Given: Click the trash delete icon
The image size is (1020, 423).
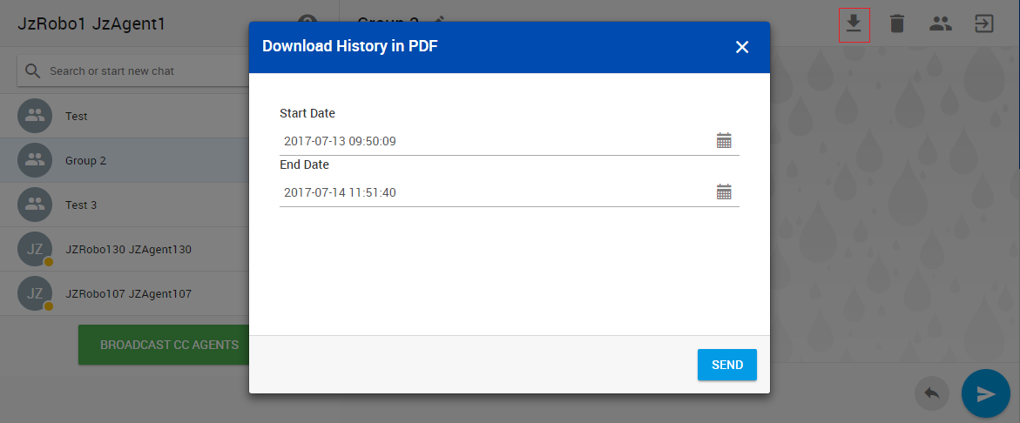Looking at the screenshot, I should [x=897, y=23].
